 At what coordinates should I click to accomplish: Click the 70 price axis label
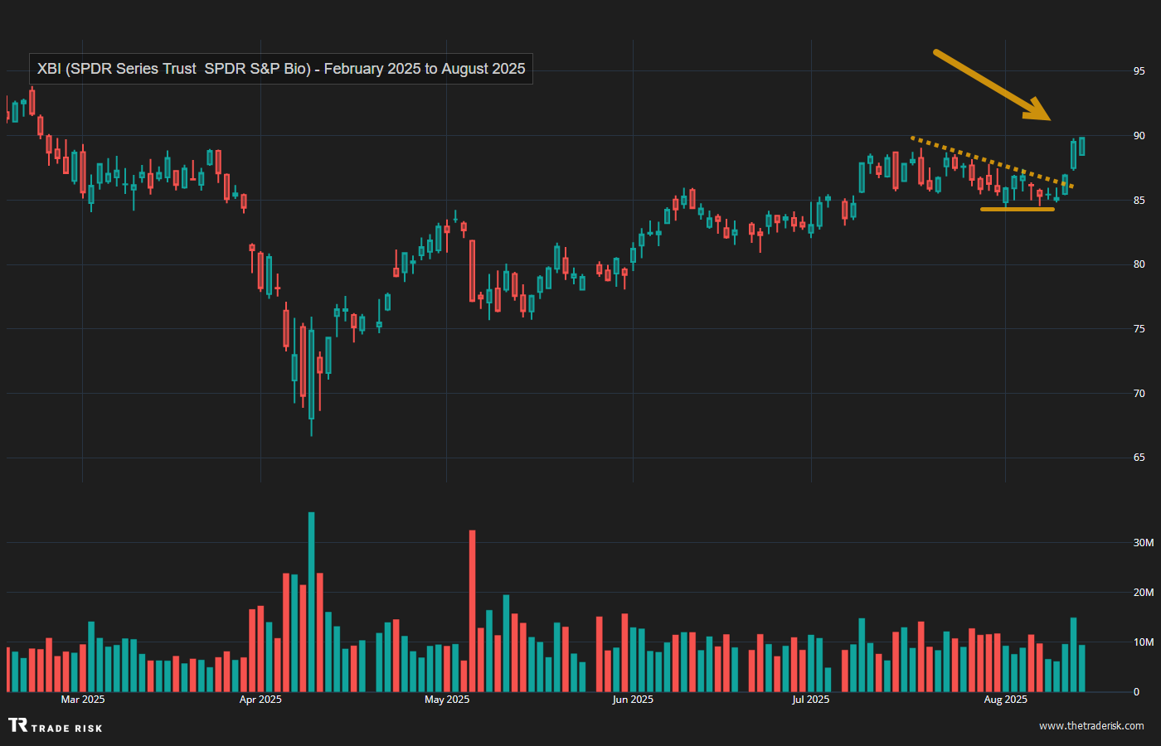(x=1139, y=394)
